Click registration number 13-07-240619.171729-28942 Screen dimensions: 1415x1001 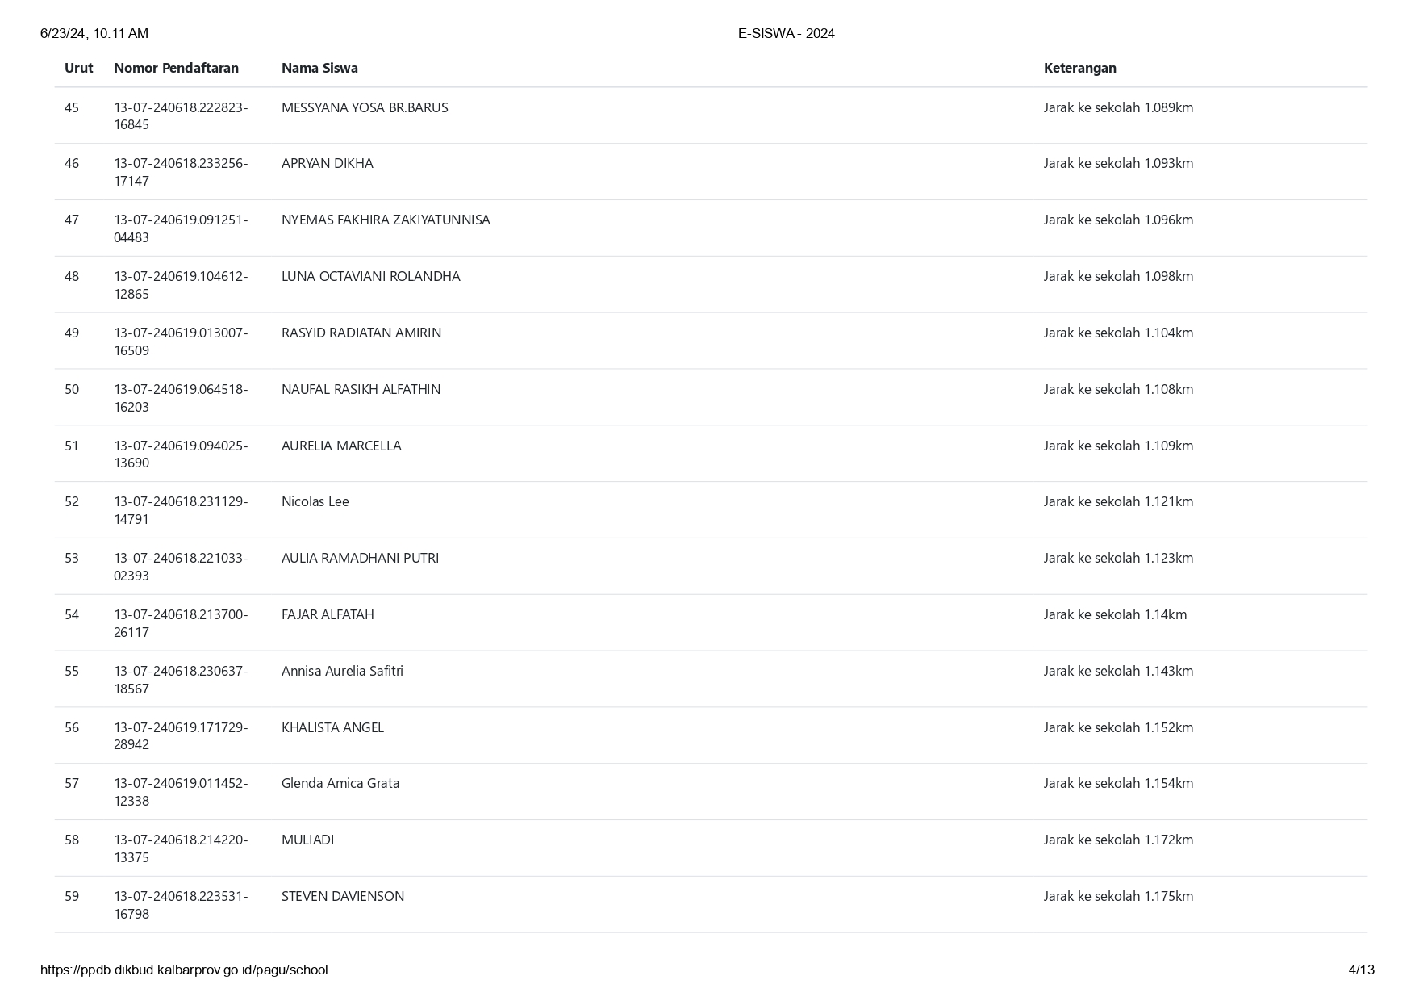point(181,735)
